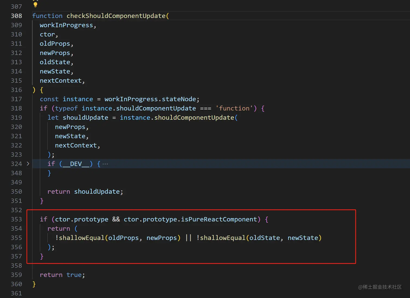Viewport: 410px width, 298px height.
Task: Click the return keyword on line 354
Action: pos(59,229)
